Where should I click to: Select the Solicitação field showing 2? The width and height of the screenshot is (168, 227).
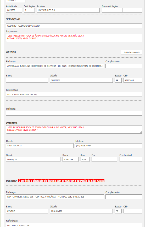29,10
